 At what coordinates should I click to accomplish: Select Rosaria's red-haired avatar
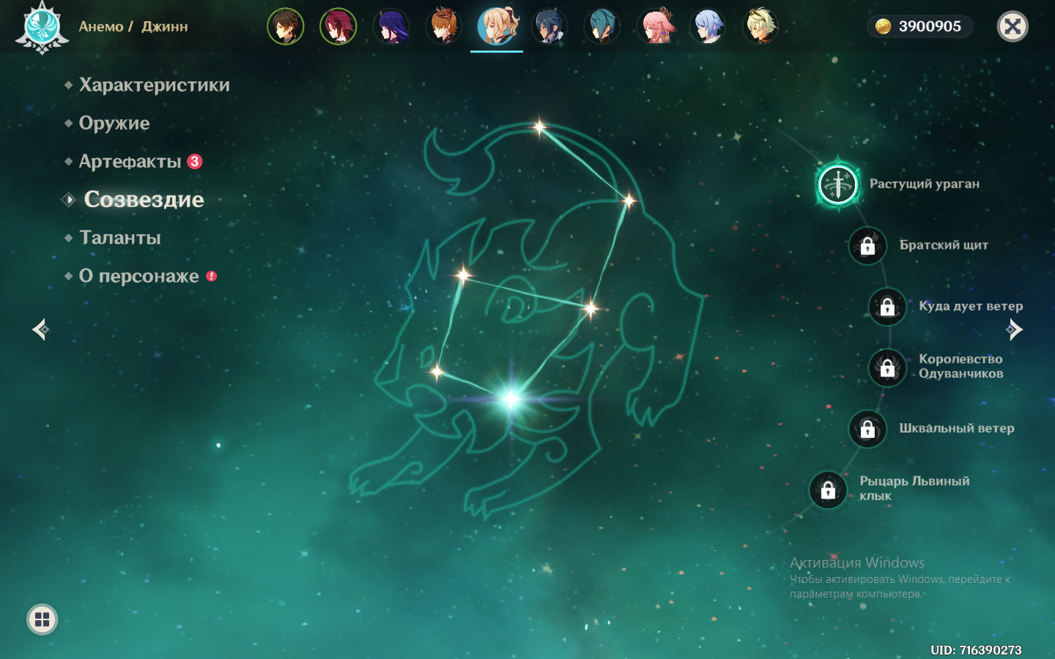pyautogui.click(x=338, y=27)
